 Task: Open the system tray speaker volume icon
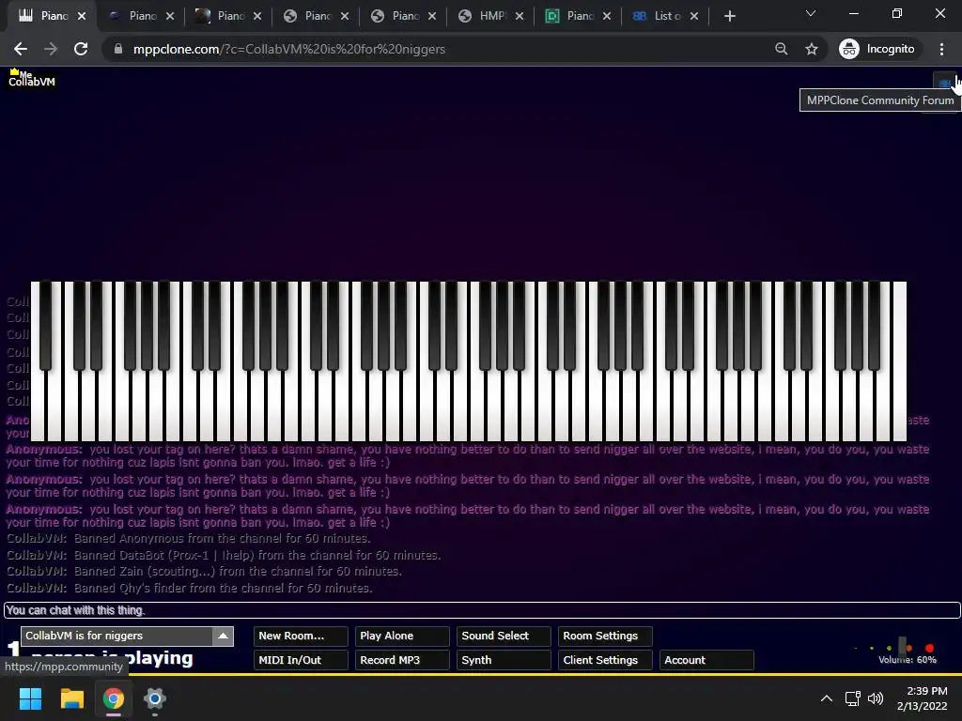click(x=876, y=698)
